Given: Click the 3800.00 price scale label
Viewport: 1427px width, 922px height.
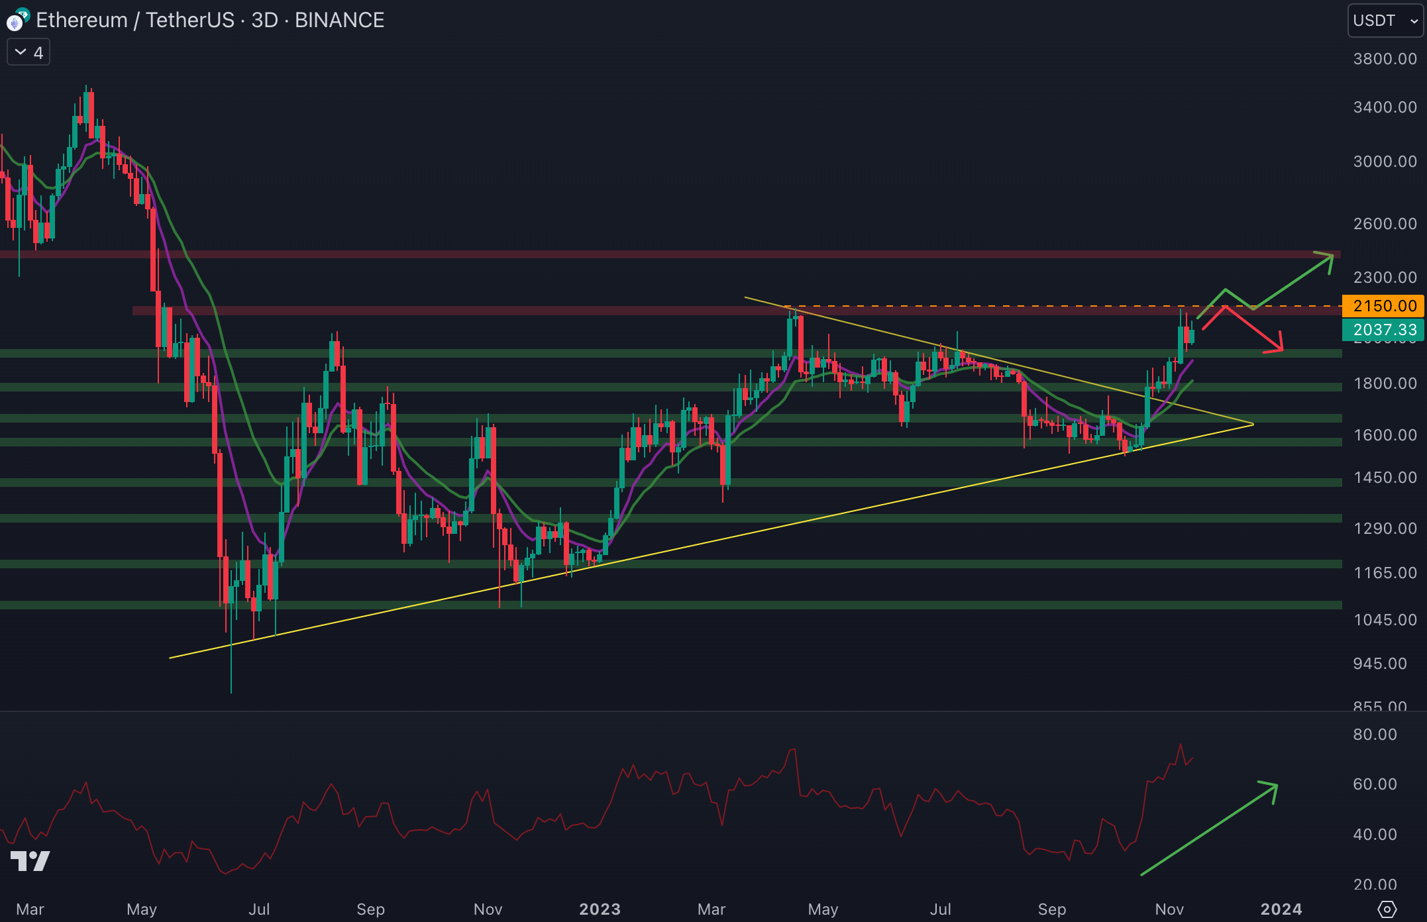Looking at the screenshot, I should click(1385, 59).
